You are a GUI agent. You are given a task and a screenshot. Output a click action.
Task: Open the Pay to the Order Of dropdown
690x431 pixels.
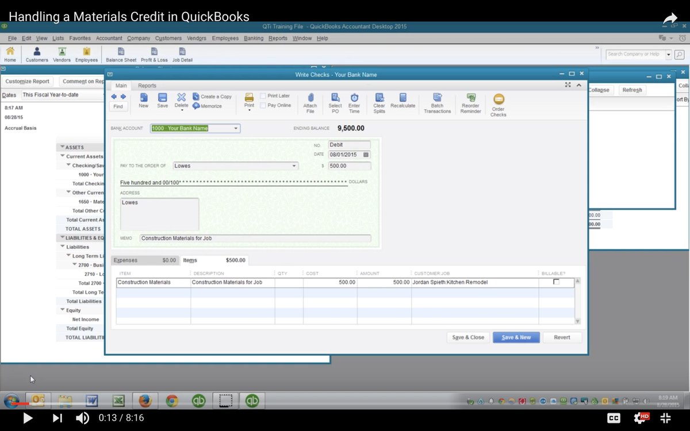[x=294, y=166]
